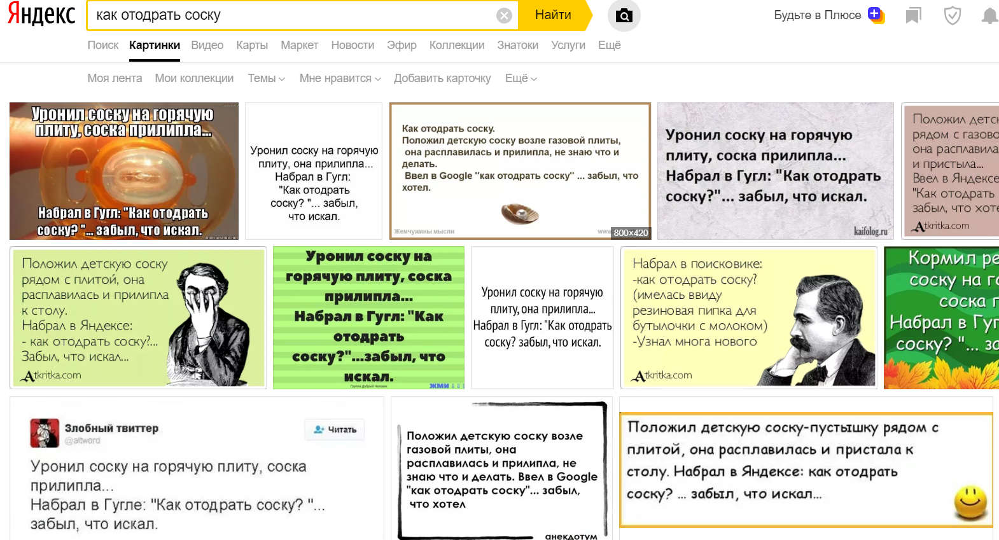Click the shield protection icon
The width and height of the screenshot is (999, 540).
[x=952, y=15]
